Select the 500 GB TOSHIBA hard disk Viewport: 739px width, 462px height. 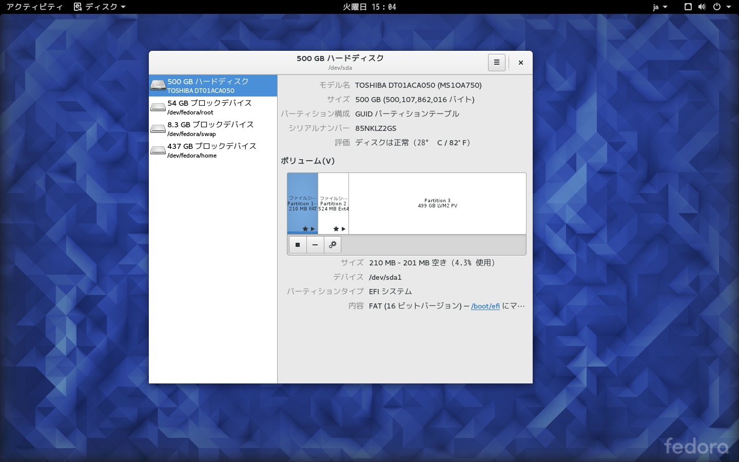coord(213,86)
